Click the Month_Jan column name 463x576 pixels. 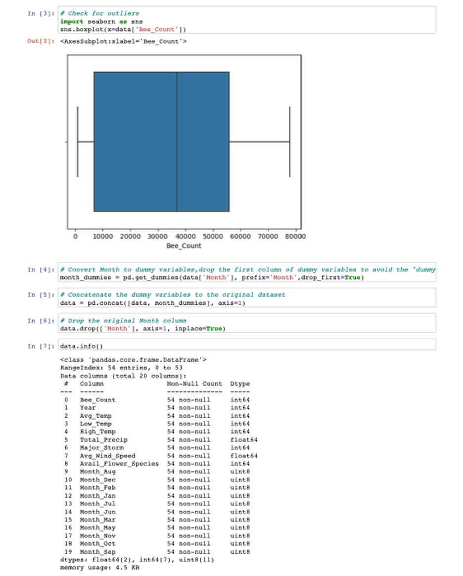97,496
